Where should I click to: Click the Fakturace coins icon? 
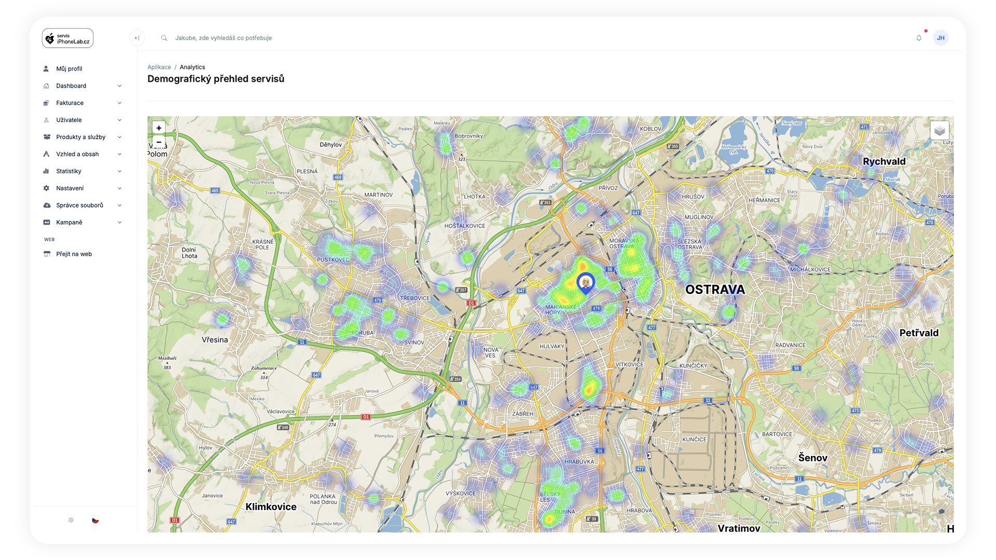46,103
